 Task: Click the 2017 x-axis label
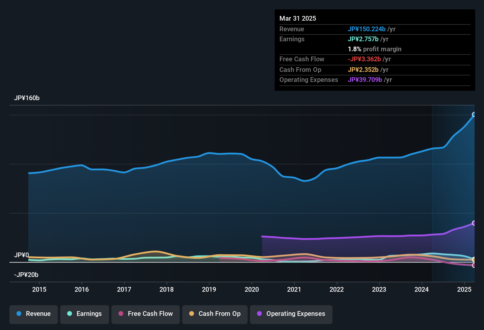point(124,289)
